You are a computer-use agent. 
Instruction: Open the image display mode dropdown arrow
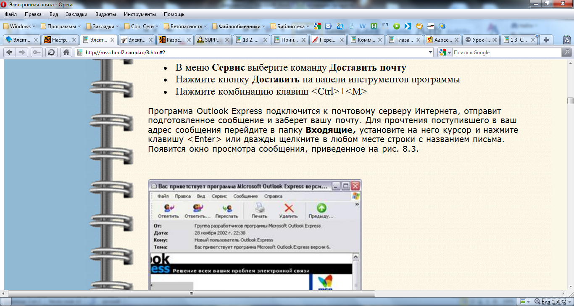point(529,302)
